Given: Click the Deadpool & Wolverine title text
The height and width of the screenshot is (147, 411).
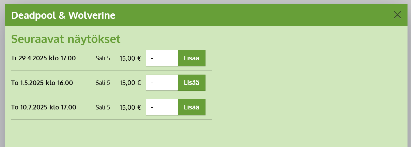Looking at the screenshot, I should point(63,16).
